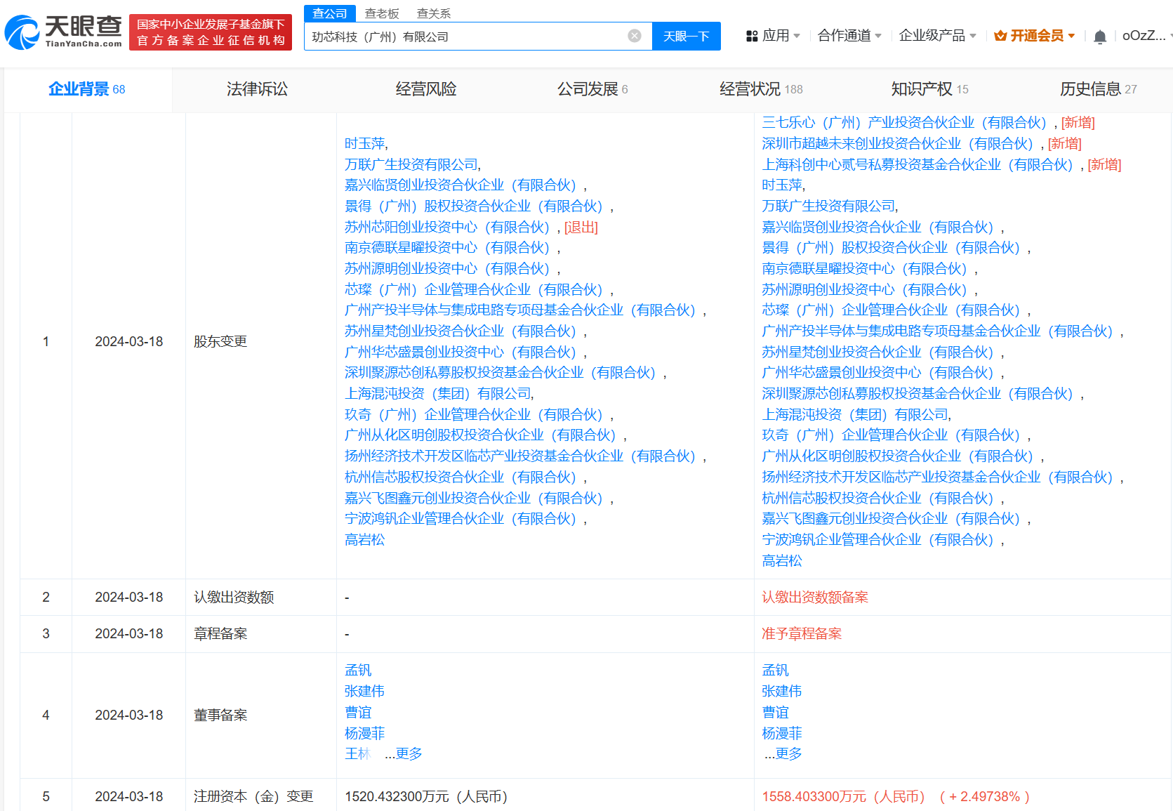Open 杭州信芯股权投资合伙企业 in after column
The height and width of the screenshot is (811, 1173).
(x=878, y=499)
